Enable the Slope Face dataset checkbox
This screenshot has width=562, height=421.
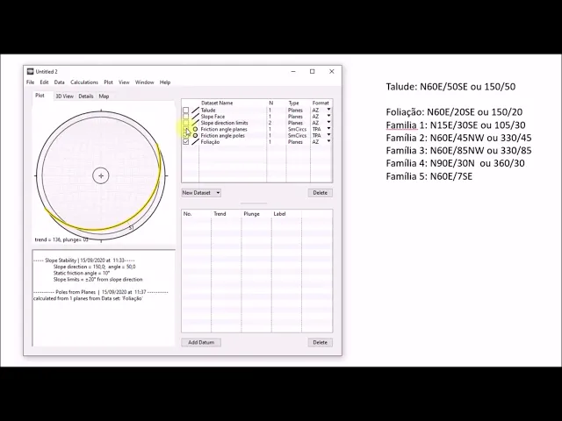point(185,117)
